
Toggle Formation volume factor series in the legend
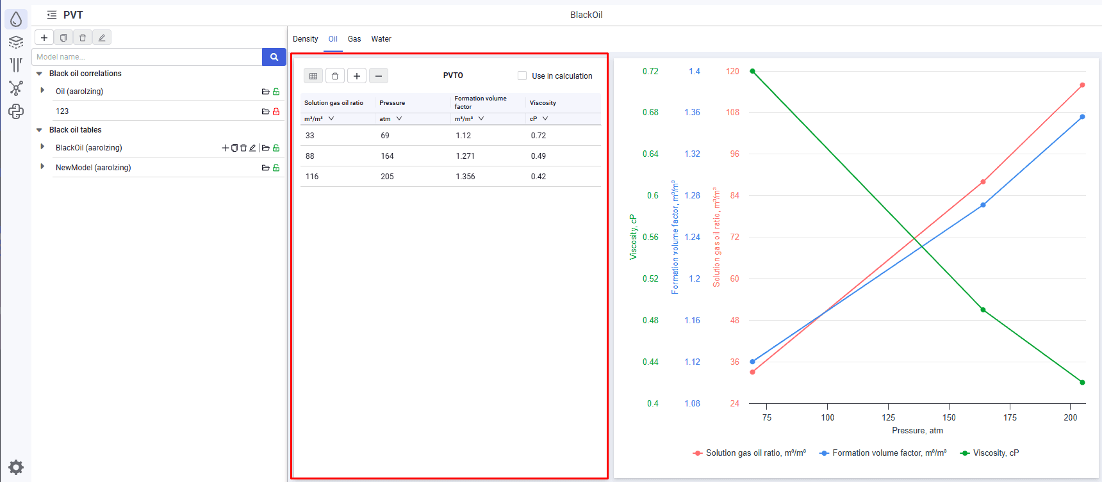click(x=883, y=453)
